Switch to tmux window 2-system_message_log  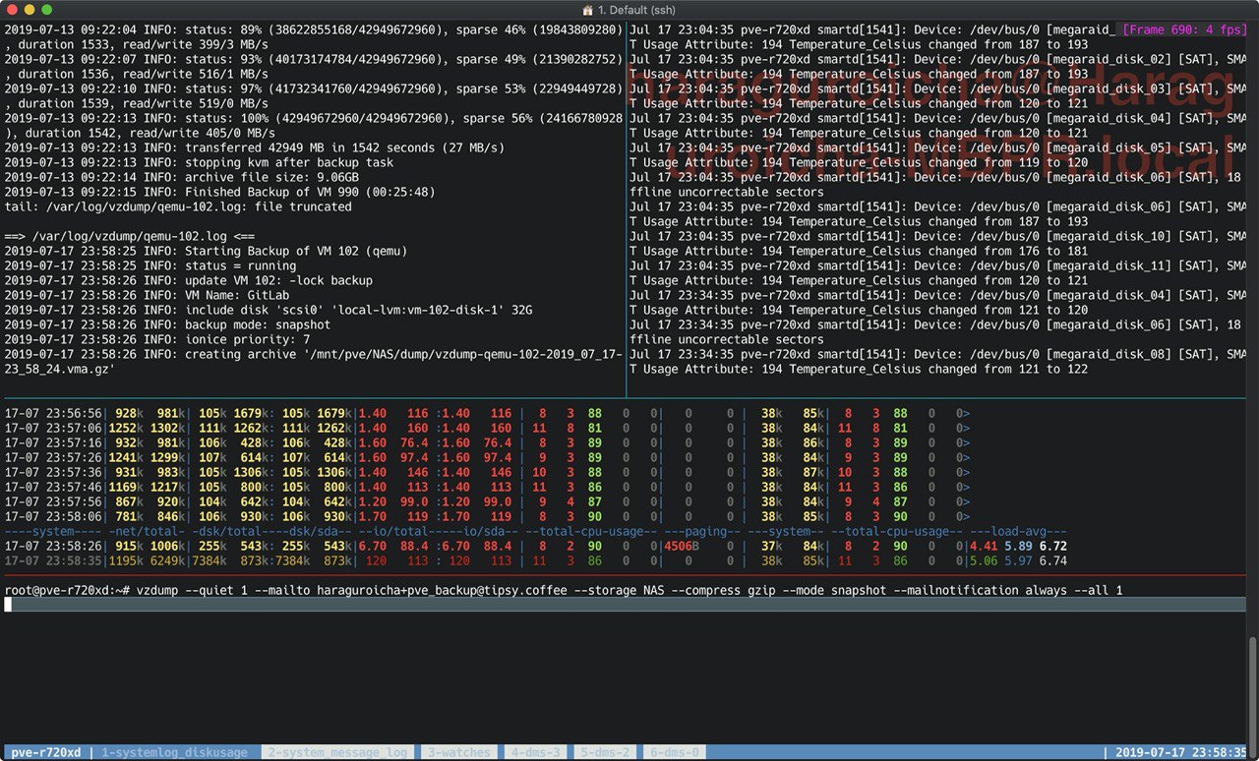point(339,752)
